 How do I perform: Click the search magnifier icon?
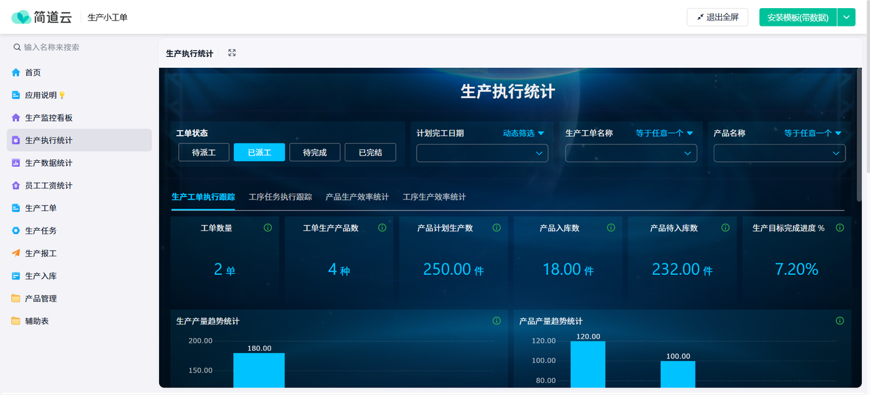click(x=17, y=48)
